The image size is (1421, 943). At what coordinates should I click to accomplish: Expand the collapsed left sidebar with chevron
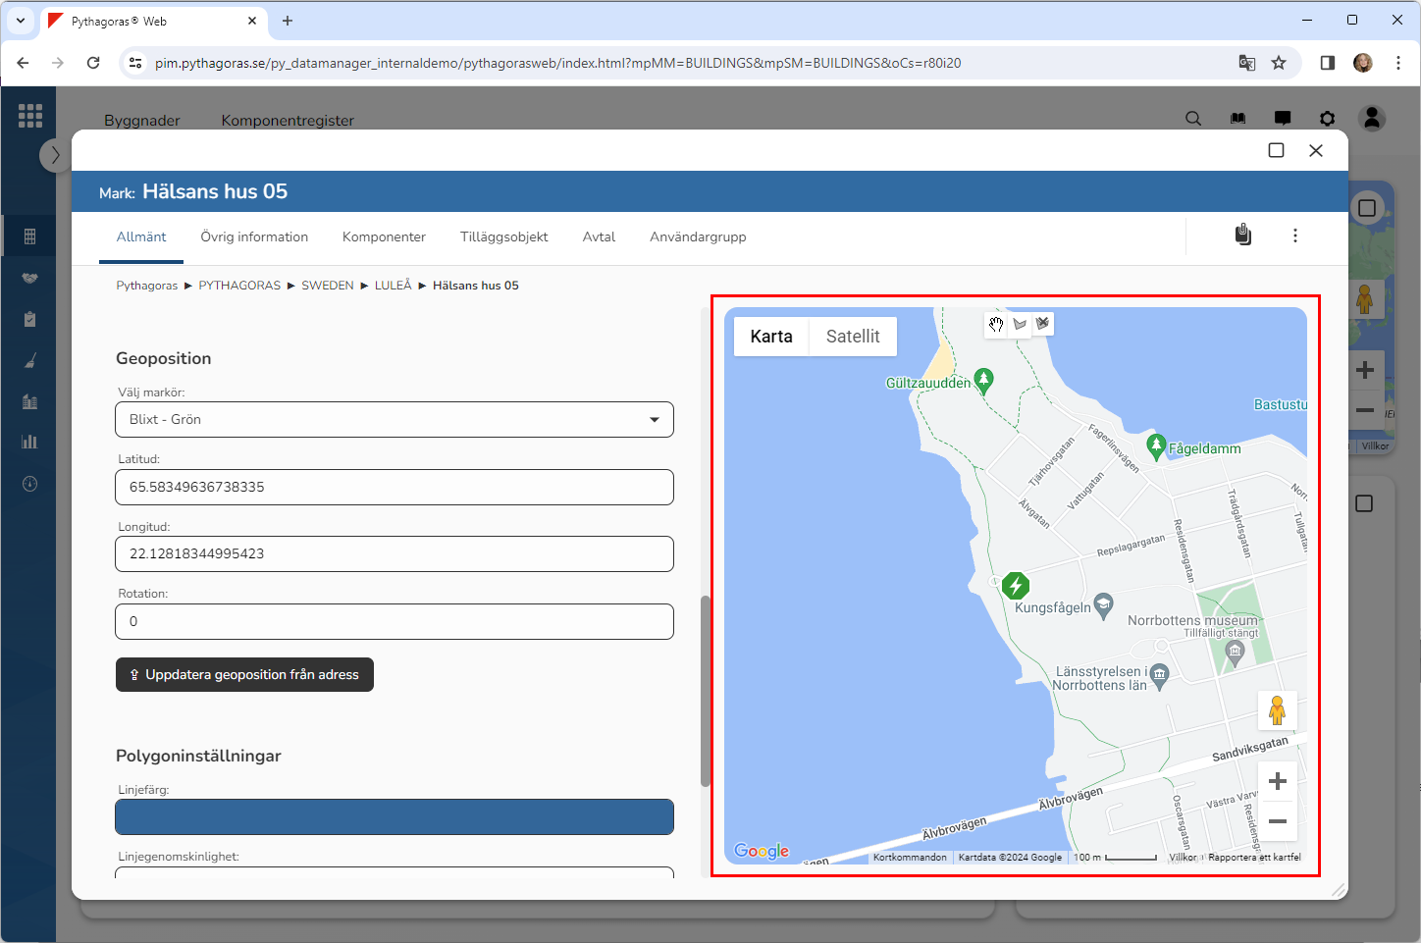[55, 155]
